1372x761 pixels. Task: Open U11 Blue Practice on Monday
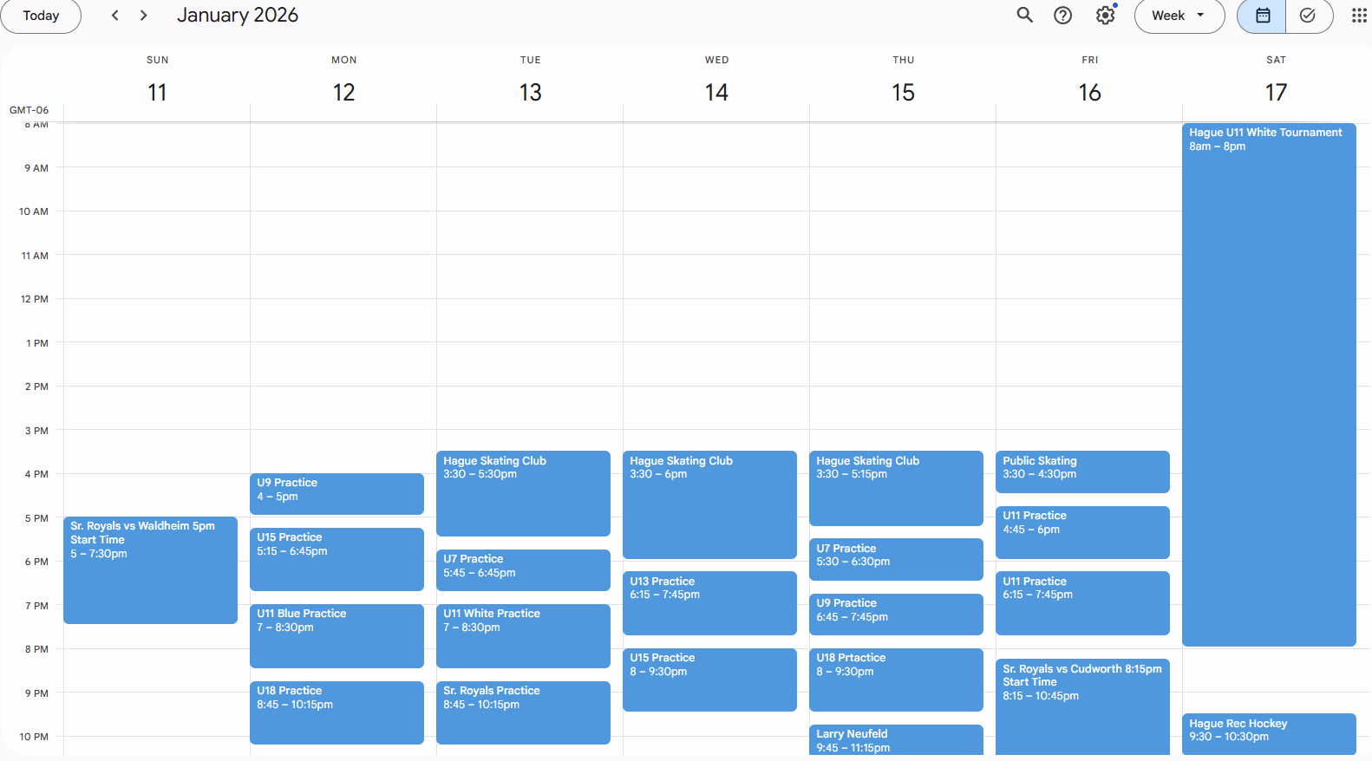(336, 635)
